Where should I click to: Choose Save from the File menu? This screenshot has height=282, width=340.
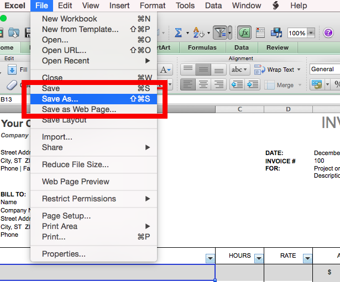pyautogui.click(x=93, y=88)
